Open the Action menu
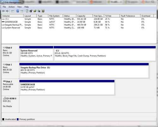 (11, 7)
